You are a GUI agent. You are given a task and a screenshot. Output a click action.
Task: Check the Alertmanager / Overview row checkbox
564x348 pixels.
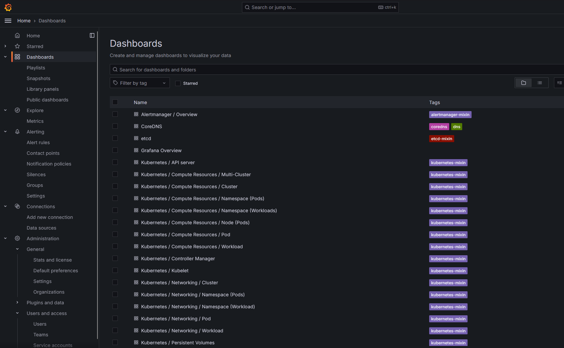pos(115,114)
